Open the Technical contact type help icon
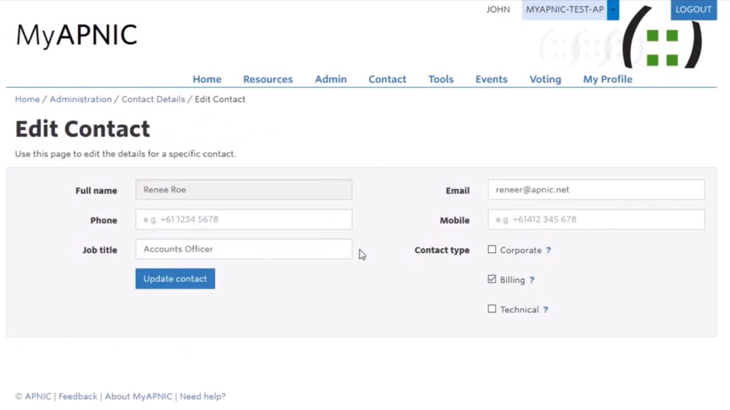 click(x=545, y=309)
